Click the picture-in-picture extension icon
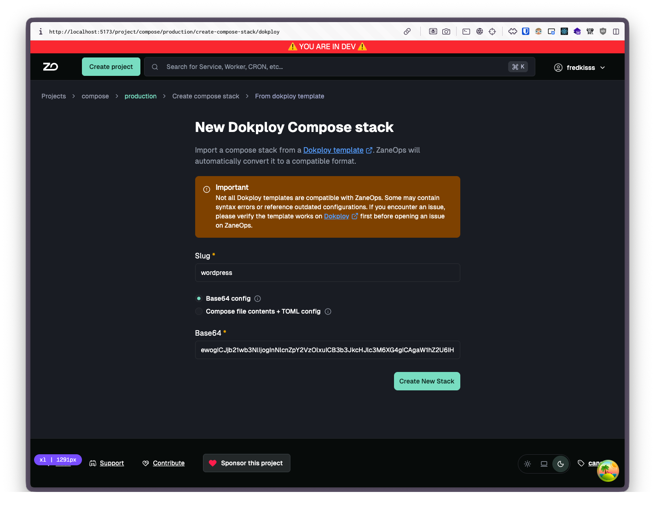Image resolution: width=655 pixels, height=526 pixels. click(x=551, y=32)
